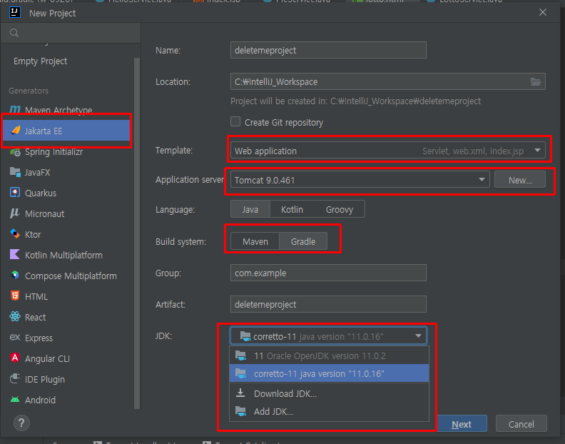Set language to Groovy
The height and width of the screenshot is (444, 565).
click(x=340, y=210)
